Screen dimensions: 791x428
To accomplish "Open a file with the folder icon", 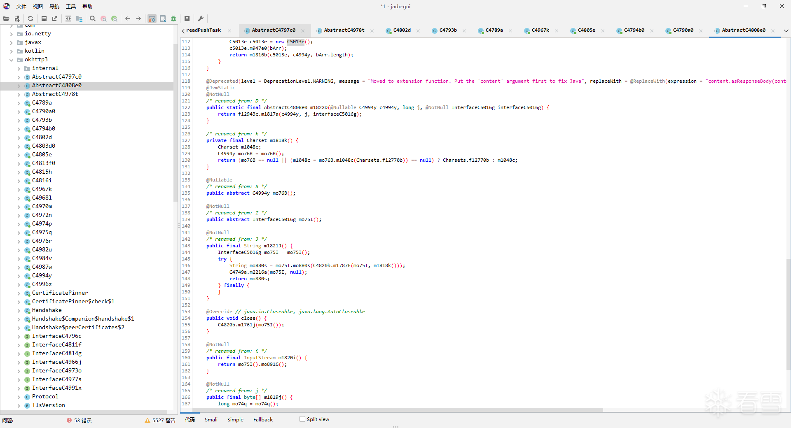I will coord(6,19).
